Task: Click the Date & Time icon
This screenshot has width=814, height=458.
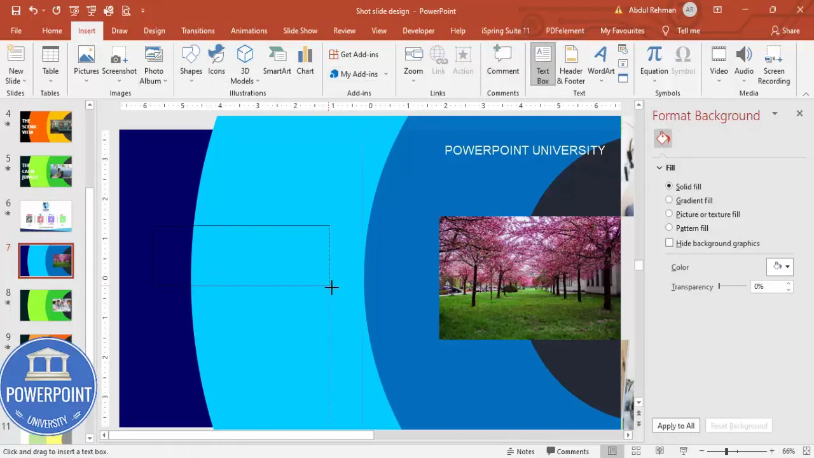Action: [x=623, y=49]
